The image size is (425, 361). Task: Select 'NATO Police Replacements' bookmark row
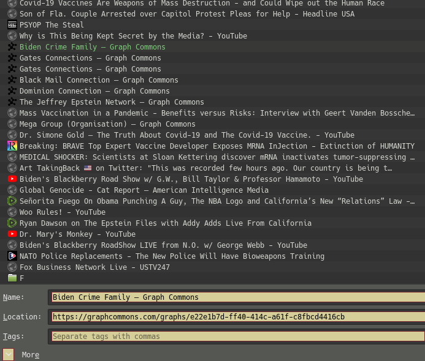212,256
